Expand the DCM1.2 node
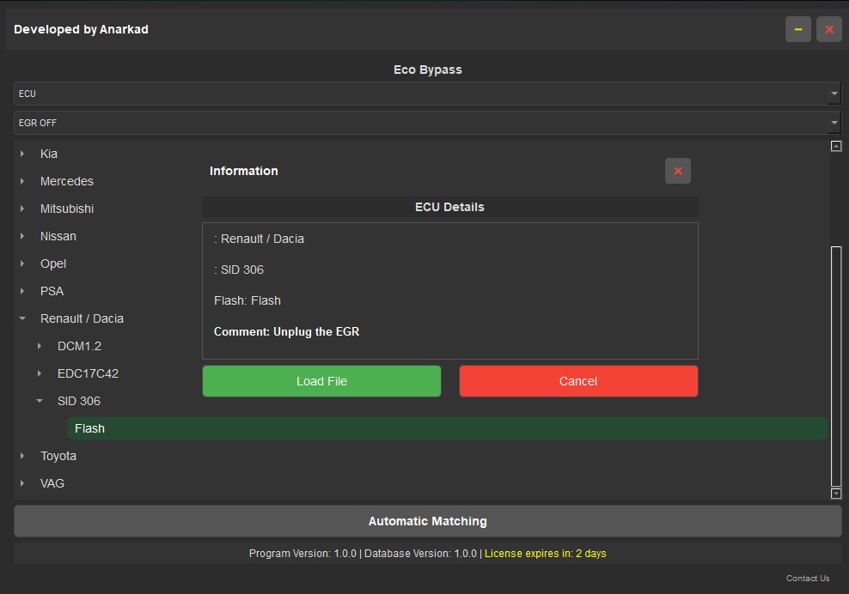Viewport: 849px width, 594px height. [40, 346]
